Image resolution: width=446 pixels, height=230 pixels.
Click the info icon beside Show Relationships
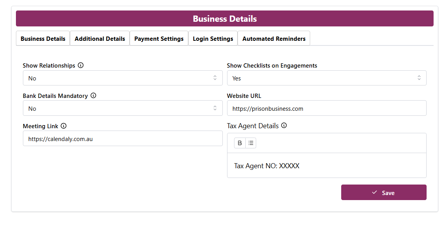(x=81, y=65)
